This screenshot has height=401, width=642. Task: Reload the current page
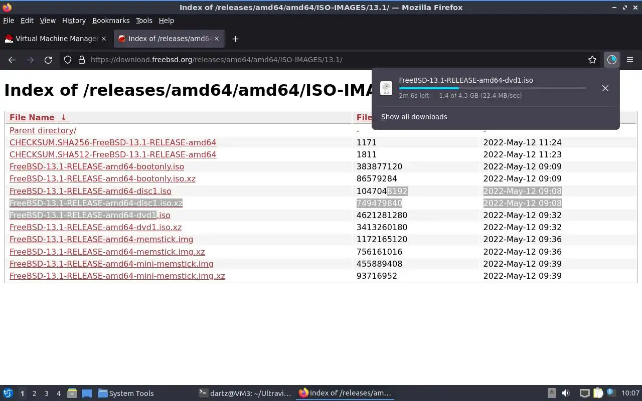tap(48, 60)
